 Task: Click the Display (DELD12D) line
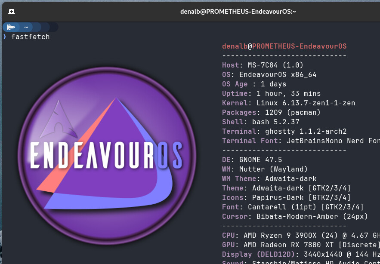301,254
